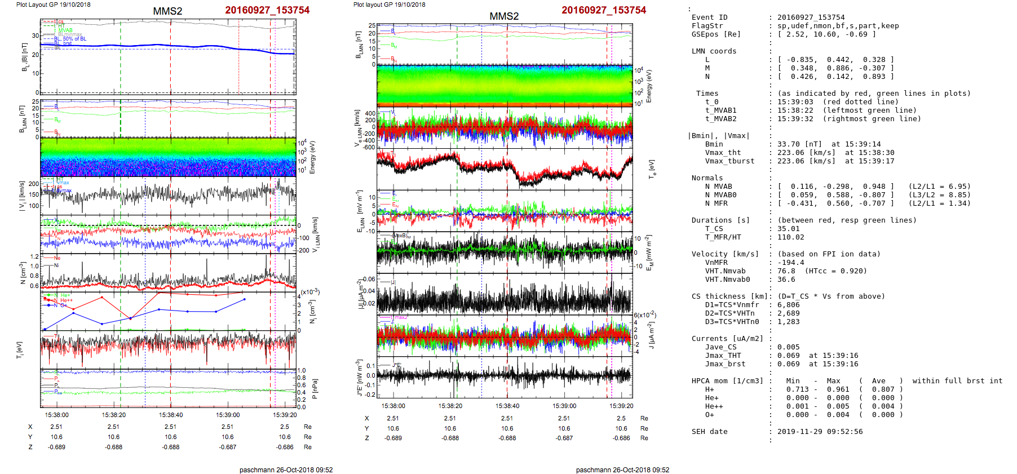Click the N MVAB normals row
The image size is (1017, 474).
718,187
